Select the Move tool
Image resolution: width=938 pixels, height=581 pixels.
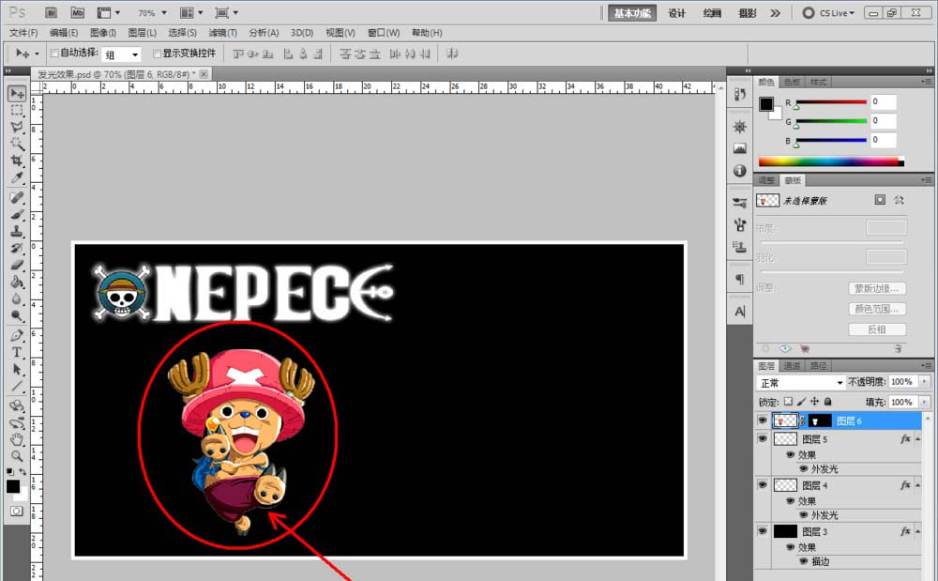tap(17, 93)
